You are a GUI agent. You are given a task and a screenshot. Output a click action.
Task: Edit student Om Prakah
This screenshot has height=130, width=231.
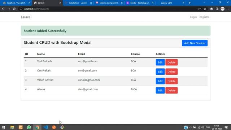pyautogui.click(x=160, y=71)
